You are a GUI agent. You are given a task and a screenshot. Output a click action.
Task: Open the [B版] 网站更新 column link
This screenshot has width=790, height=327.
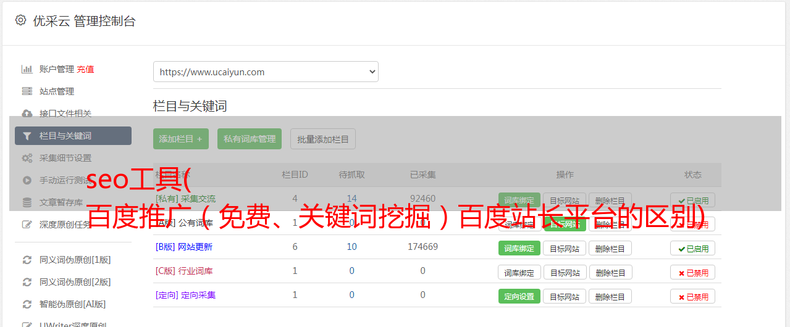point(184,247)
